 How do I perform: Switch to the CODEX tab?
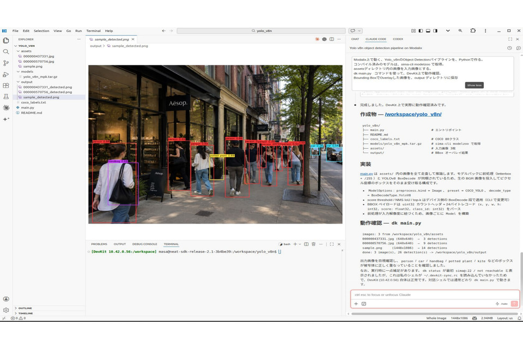[x=398, y=39]
